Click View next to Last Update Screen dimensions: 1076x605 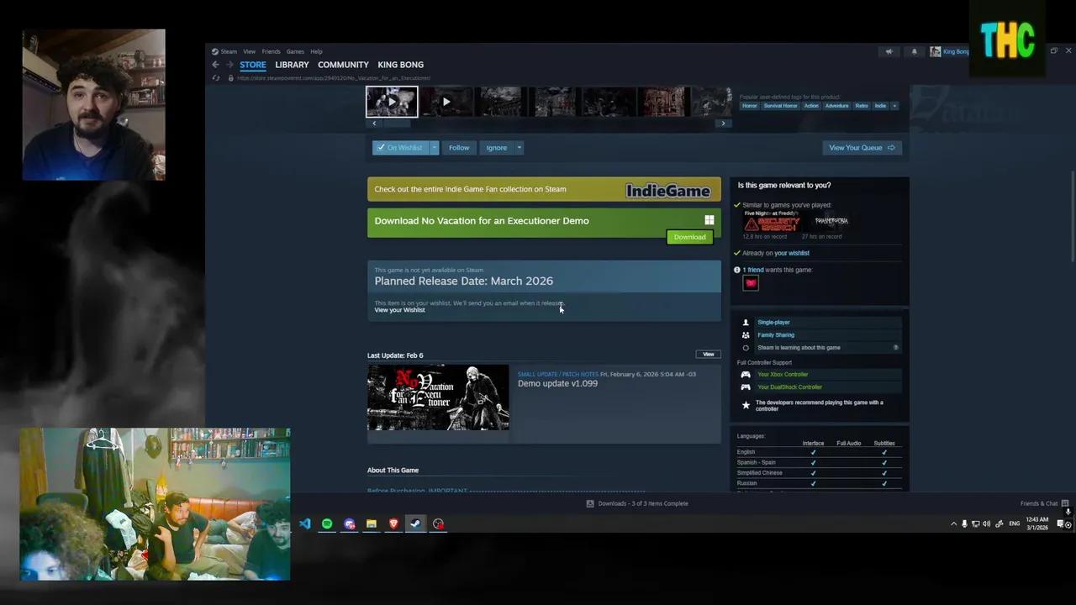coord(708,355)
